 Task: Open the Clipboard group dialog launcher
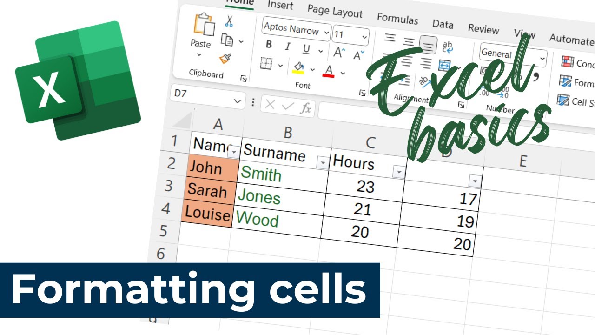pyautogui.click(x=243, y=79)
